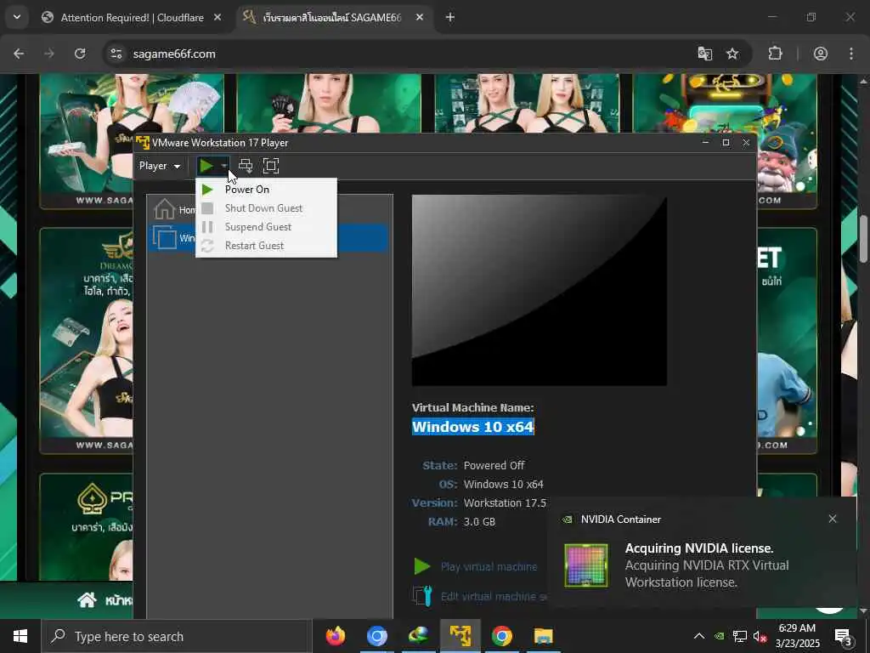Reload the sagame66f.com page
Viewport: 870px width, 653px height.
point(80,54)
